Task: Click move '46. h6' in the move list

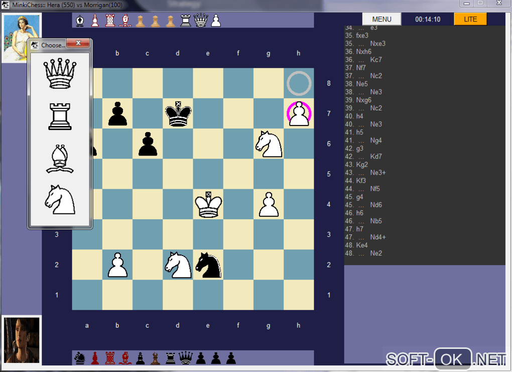Action: click(354, 213)
